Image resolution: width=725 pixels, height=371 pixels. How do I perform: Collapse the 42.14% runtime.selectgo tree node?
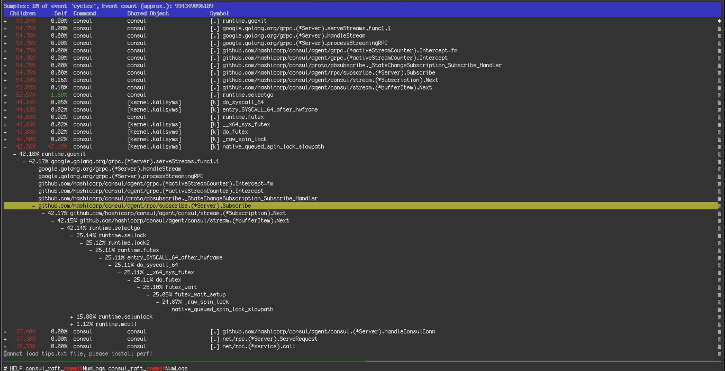tap(62, 228)
